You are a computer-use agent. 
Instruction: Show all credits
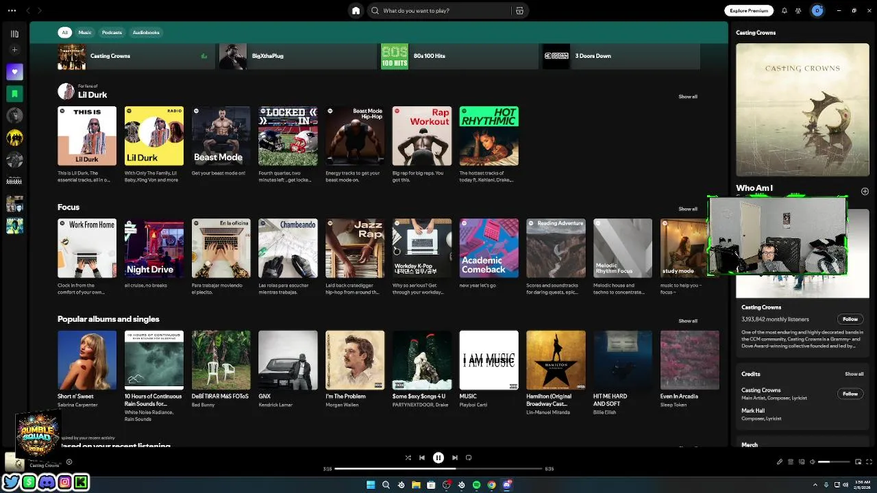pyautogui.click(x=854, y=374)
